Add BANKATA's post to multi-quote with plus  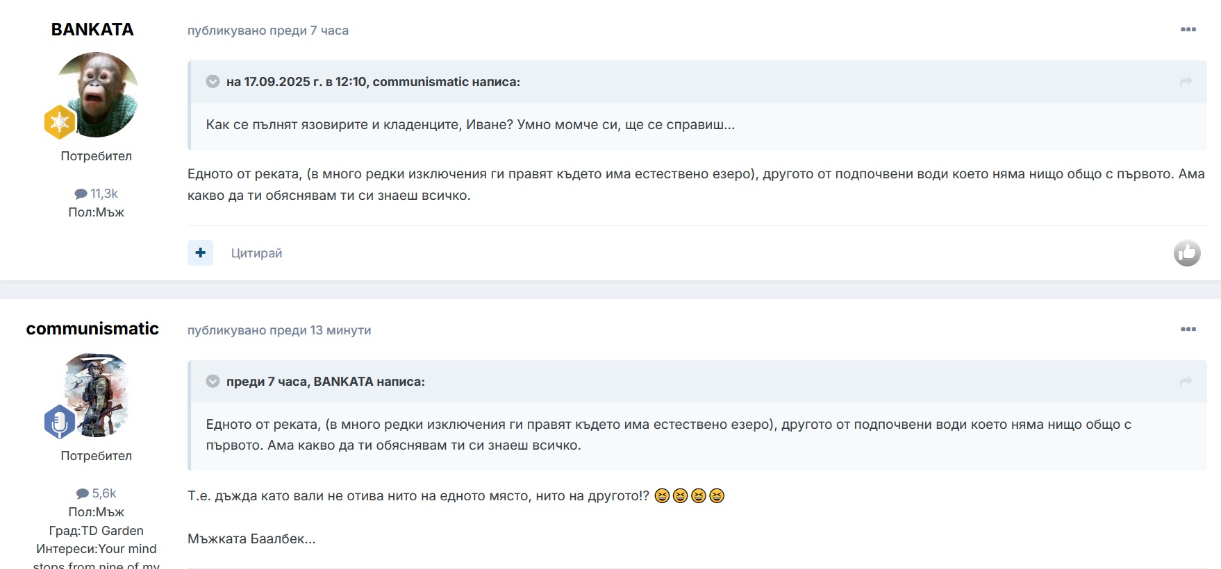[x=200, y=253]
